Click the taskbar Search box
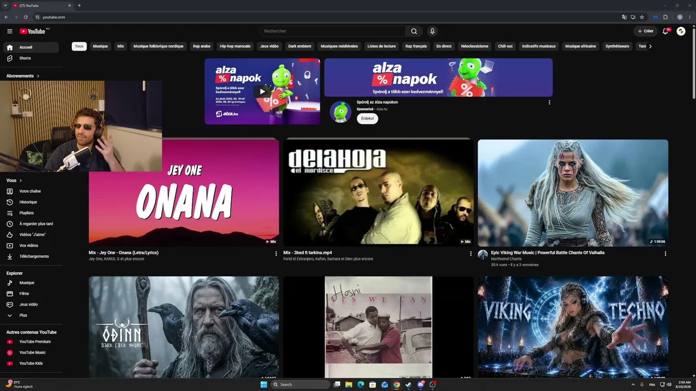 301,384
